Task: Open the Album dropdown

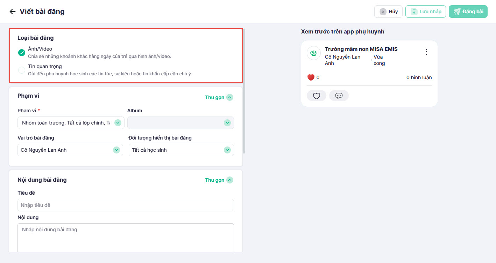Action: pos(180,123)
